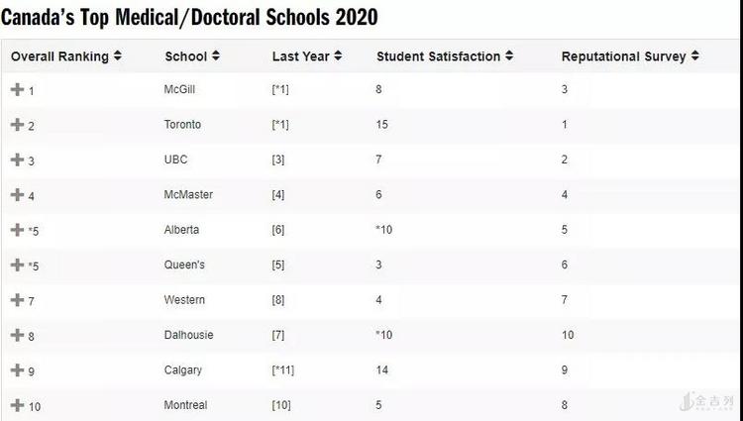
Task: Click the plus icon beside Western
Action: (x=17, y=300)
